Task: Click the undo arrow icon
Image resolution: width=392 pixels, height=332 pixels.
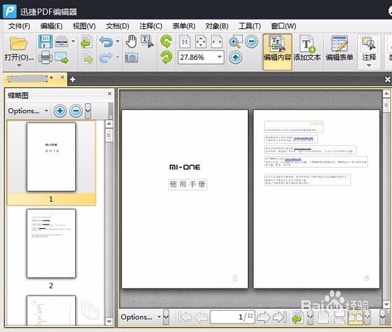Action: (106, 42)
